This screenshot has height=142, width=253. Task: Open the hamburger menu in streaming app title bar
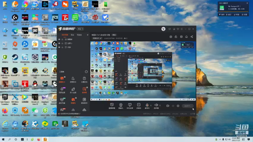(182, 29)
